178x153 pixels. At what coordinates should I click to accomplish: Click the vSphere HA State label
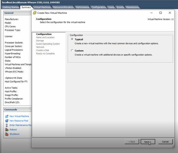(x=13, y=78)
